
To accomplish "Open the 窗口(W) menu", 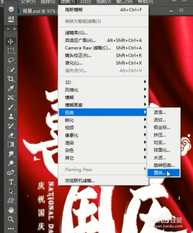I will point(124,2).
